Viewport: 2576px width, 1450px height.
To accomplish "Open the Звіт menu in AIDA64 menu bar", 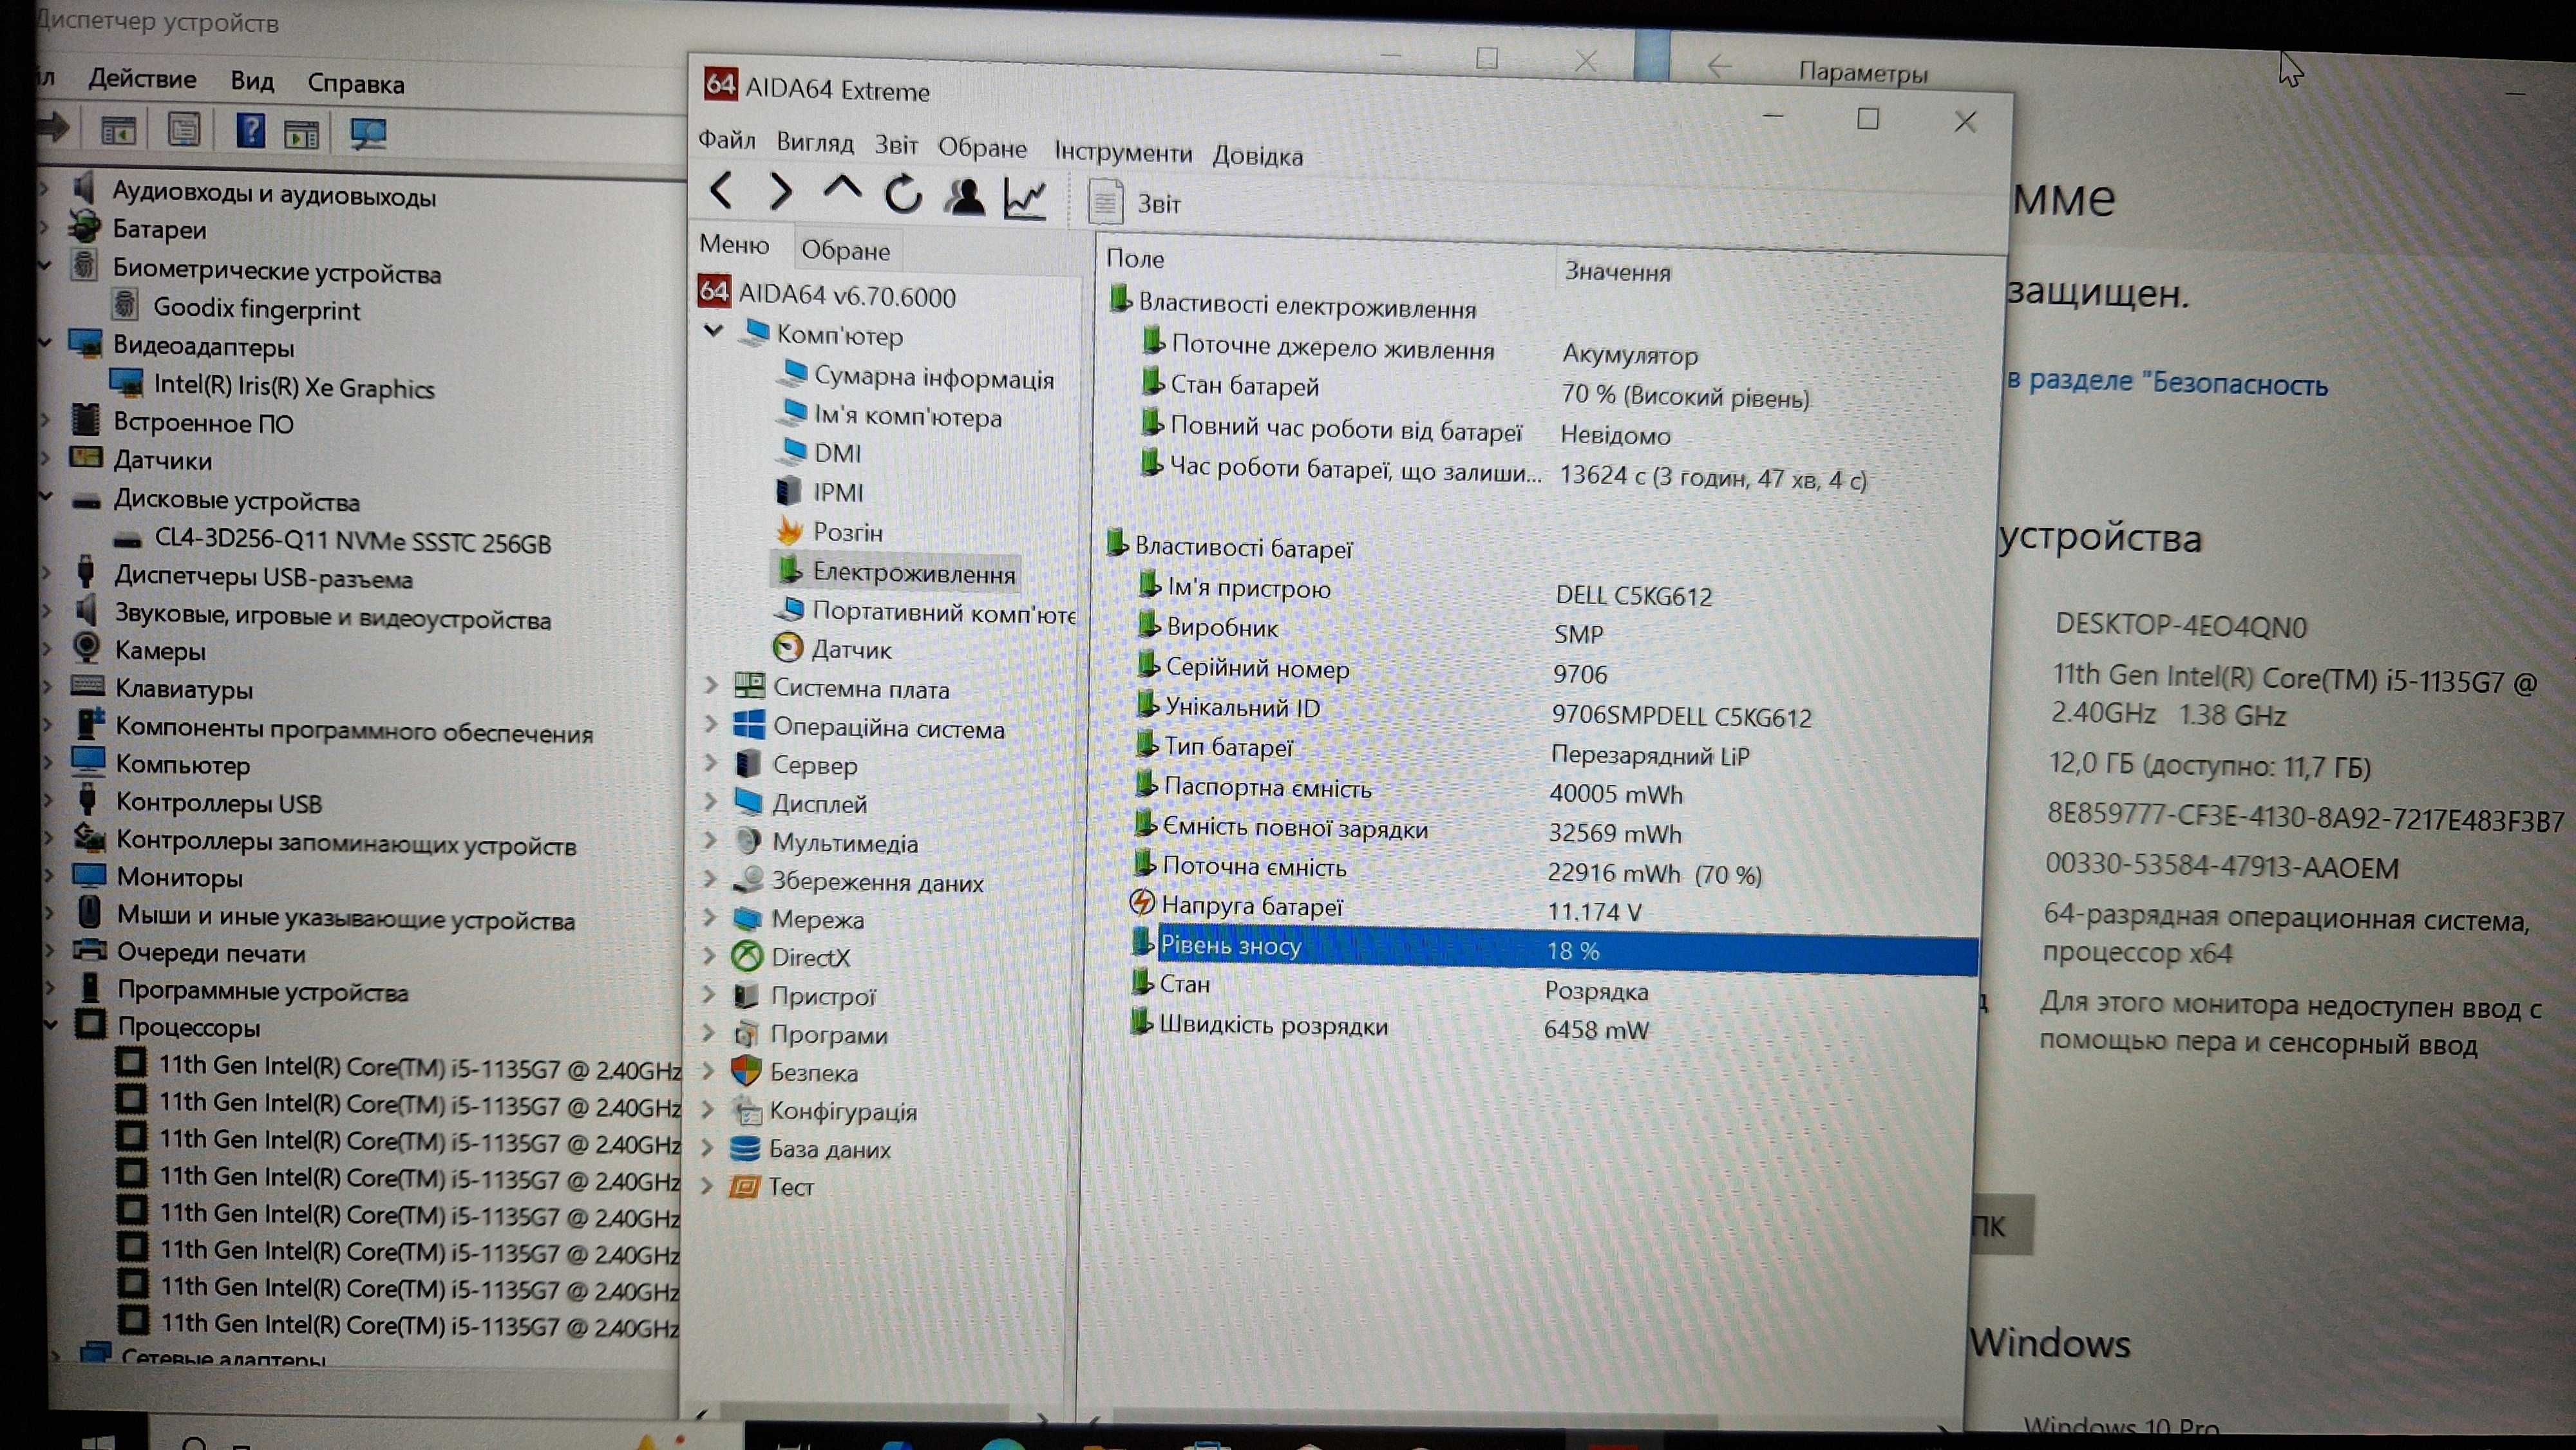I will (x=896, y=145).
